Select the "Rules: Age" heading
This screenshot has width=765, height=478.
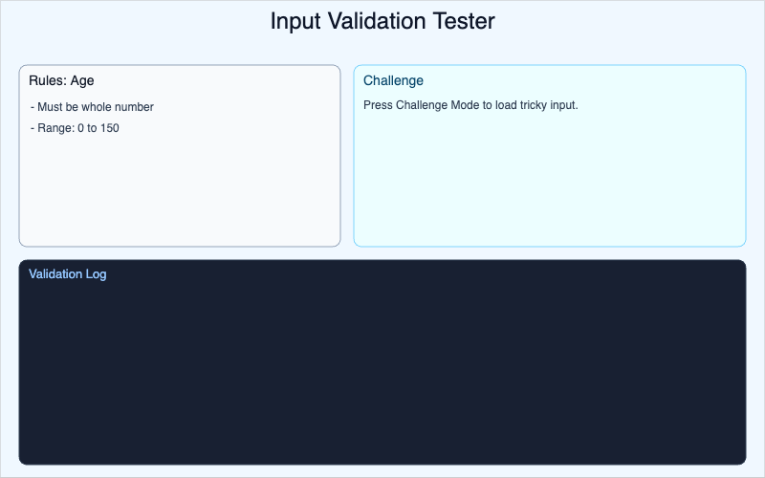point(61,80)
